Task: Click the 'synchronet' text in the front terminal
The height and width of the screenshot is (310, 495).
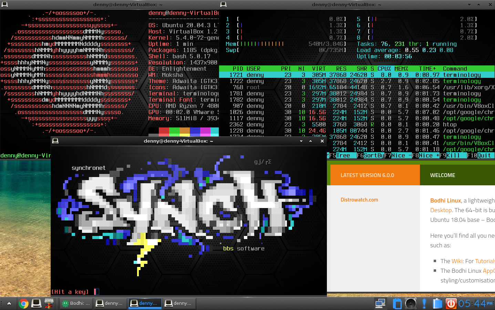Action: pyautogui.click(x=89, y=168)
